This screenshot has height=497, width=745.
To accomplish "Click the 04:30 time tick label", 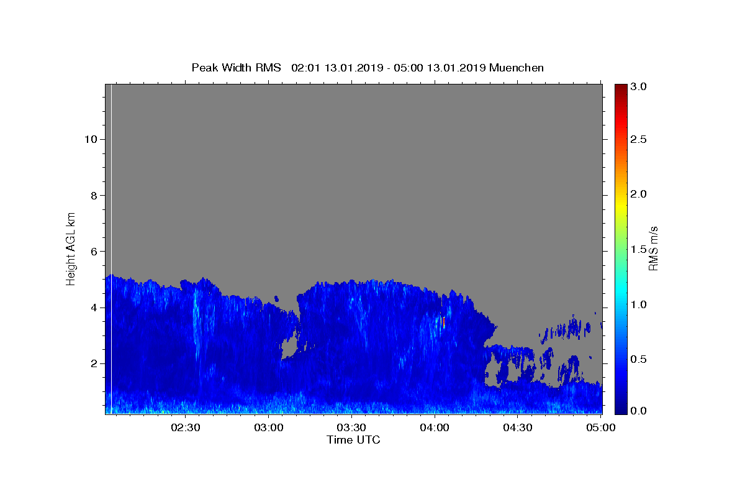I will pos(518,427).
